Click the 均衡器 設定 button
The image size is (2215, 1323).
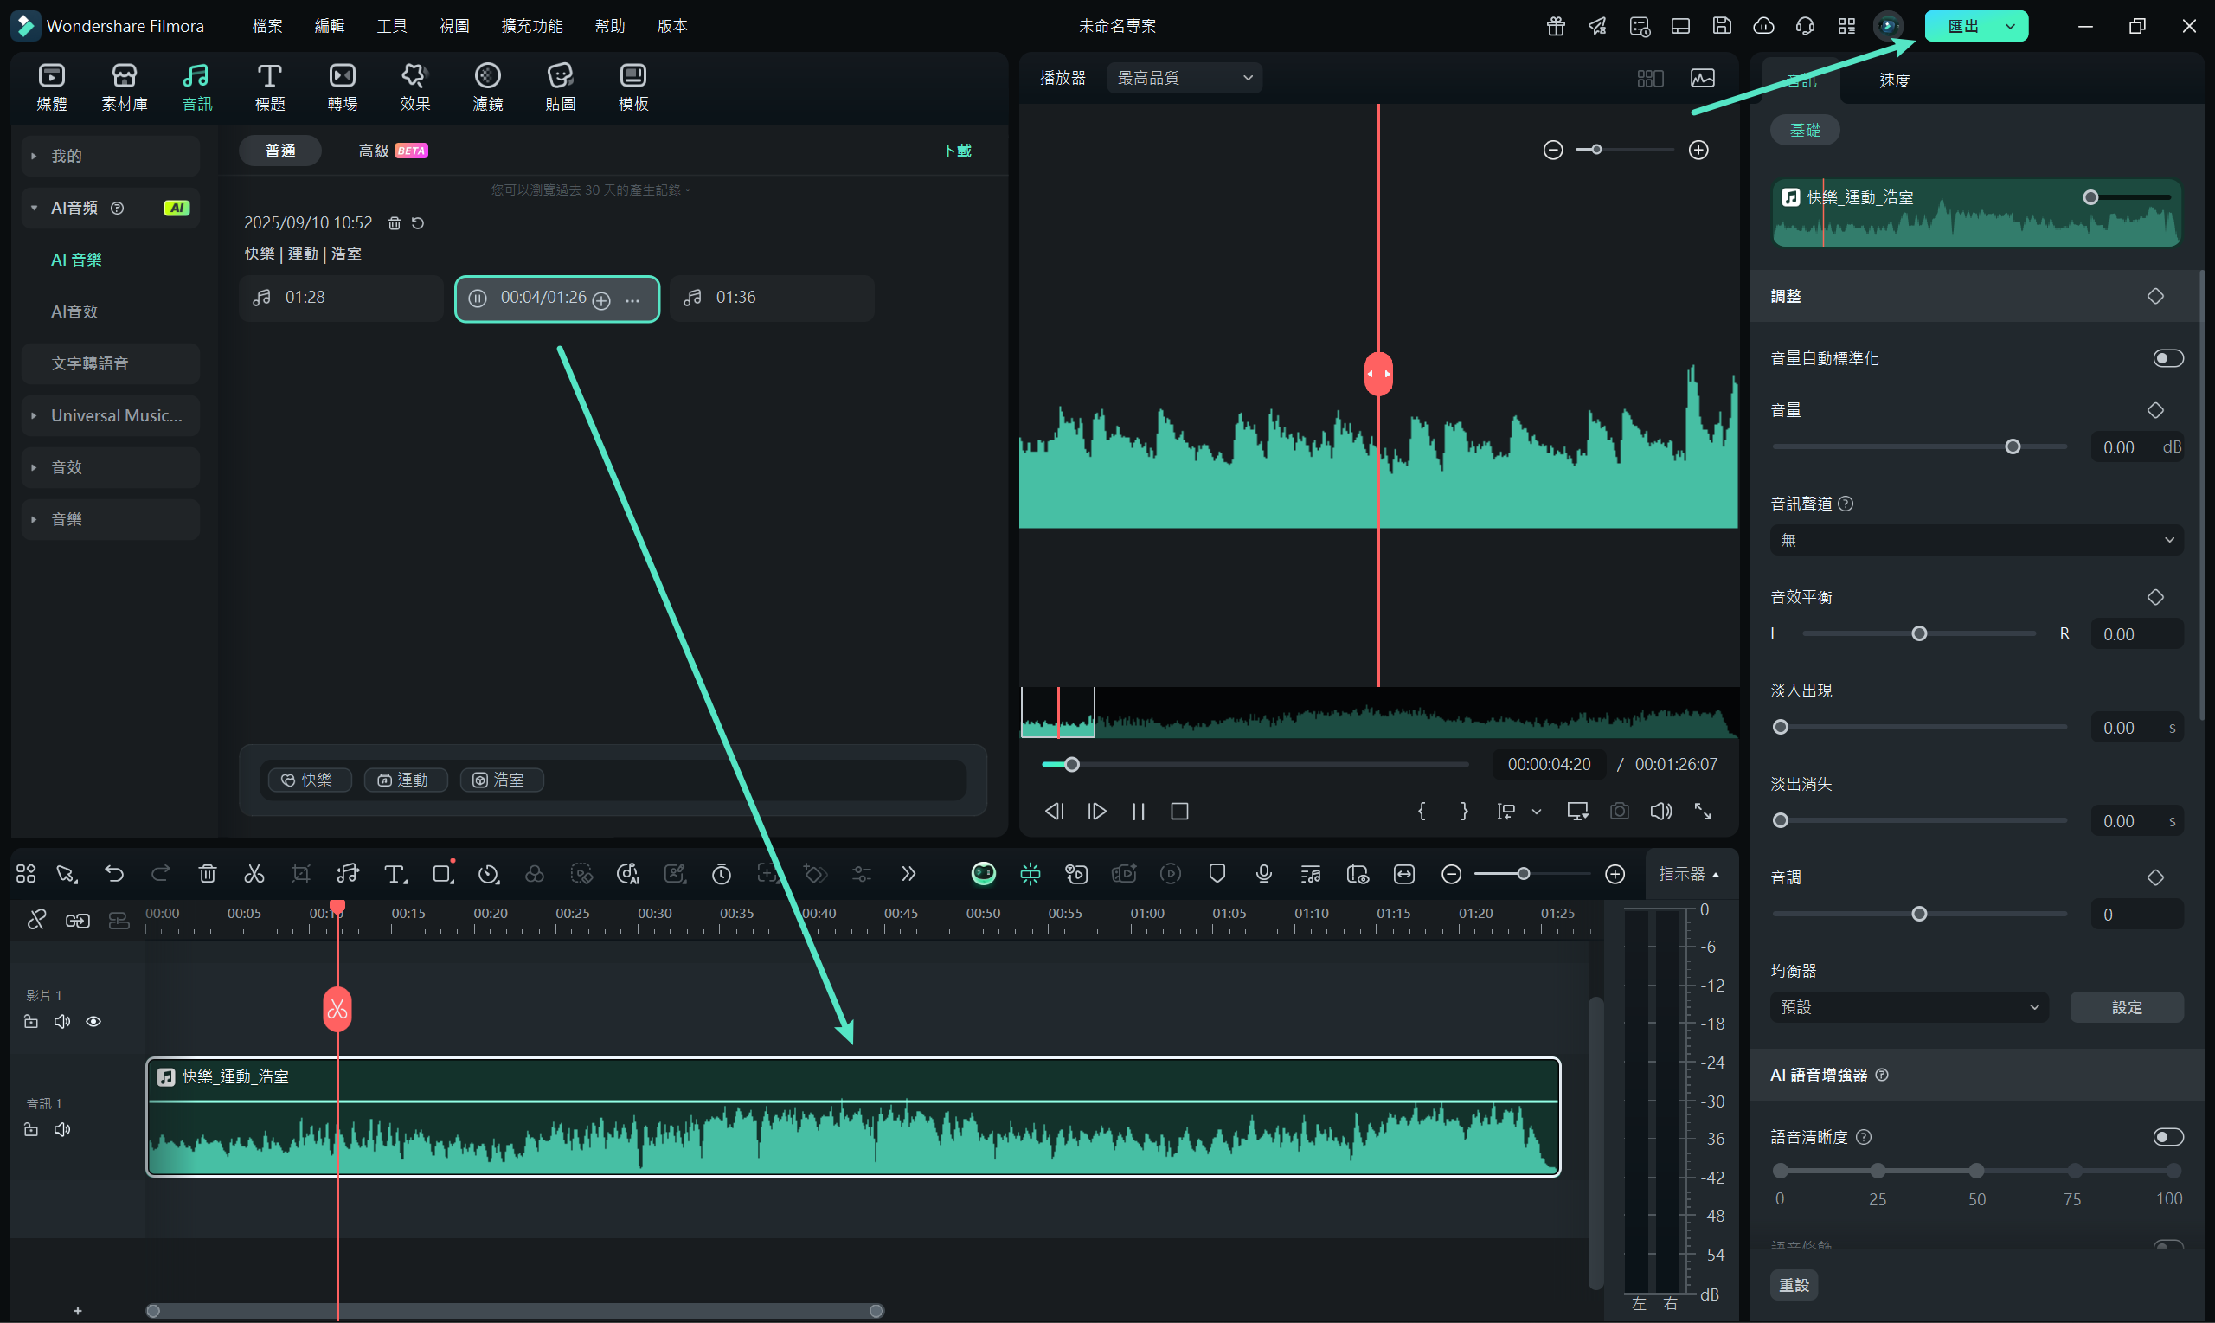click(x=2127, y=1007)
